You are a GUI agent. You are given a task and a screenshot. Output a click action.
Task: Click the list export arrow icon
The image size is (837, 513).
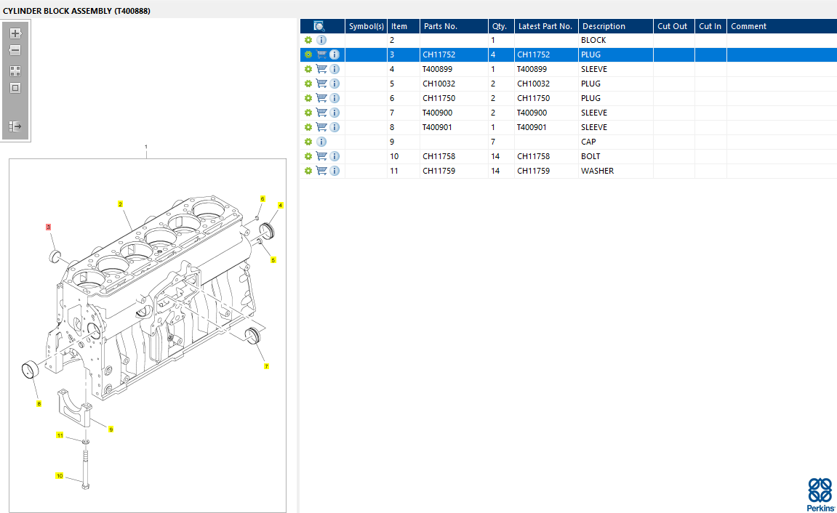coord(15,126)
